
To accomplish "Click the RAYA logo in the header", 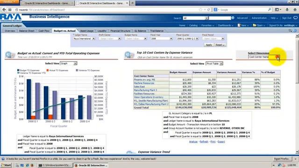I will [x=11, y=18].
